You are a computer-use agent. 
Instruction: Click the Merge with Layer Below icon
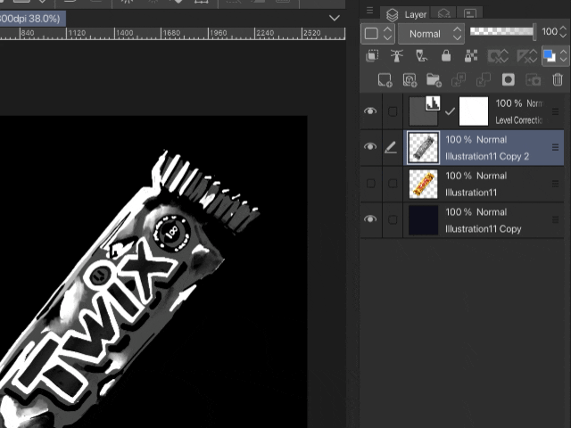pos(484,80)
